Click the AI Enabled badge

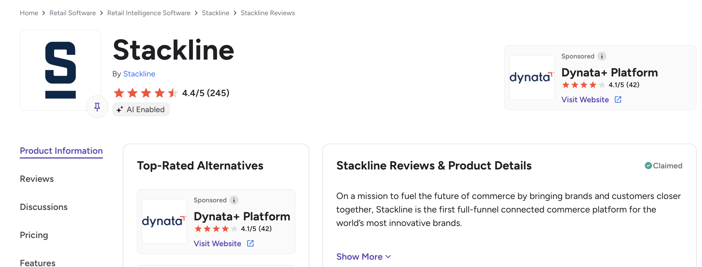click(141, 109)
